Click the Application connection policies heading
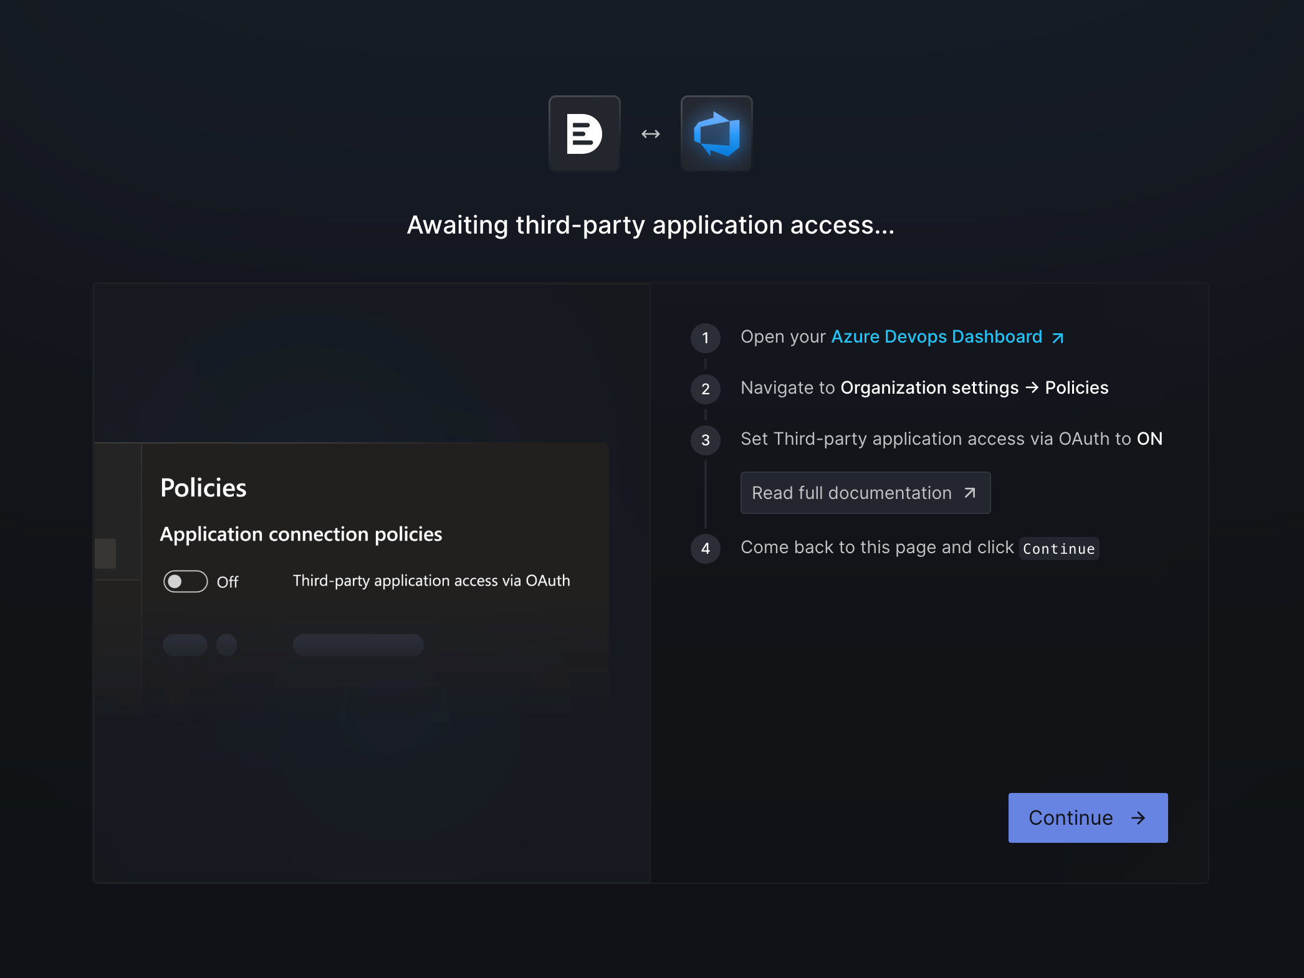This screenshot has height=978, width=1304. pos(301,534)
